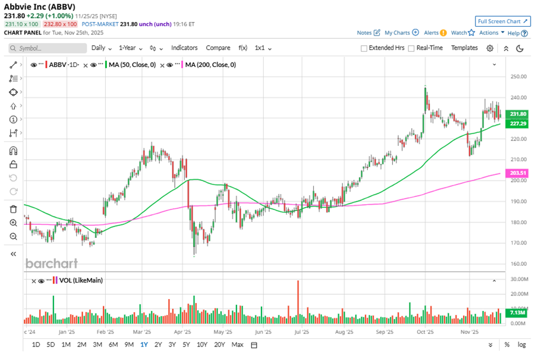Open chart settings gear icon
The height and width of the screenshot is (353, 536).
point(490,48)
